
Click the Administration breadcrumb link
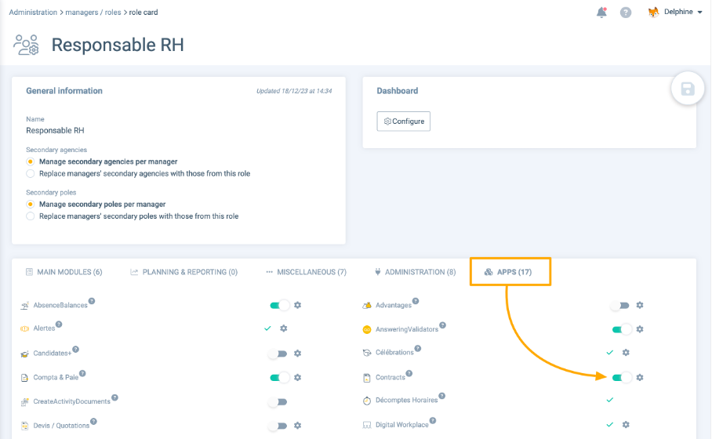click(x=33, y=13)
